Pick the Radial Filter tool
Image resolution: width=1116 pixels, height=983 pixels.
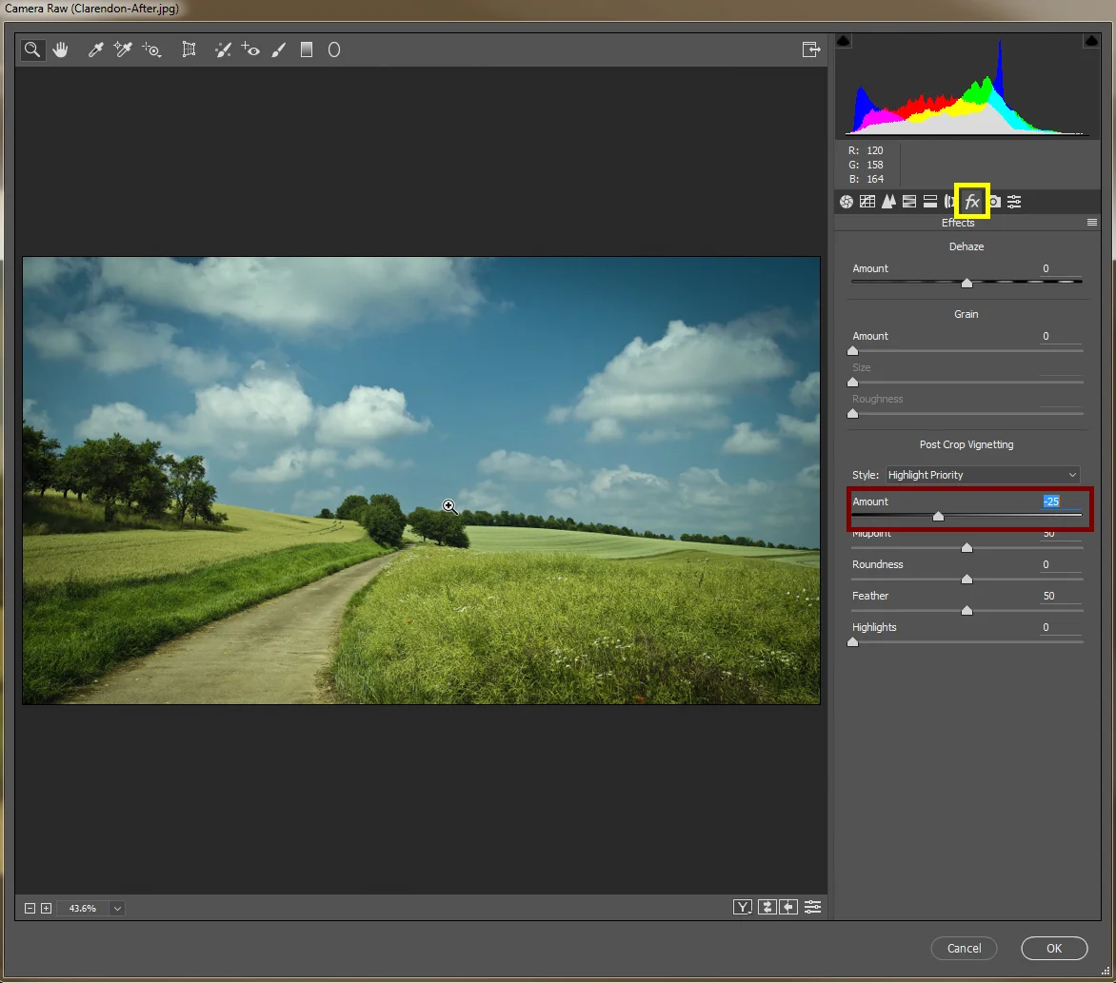(x=334, y=49)
